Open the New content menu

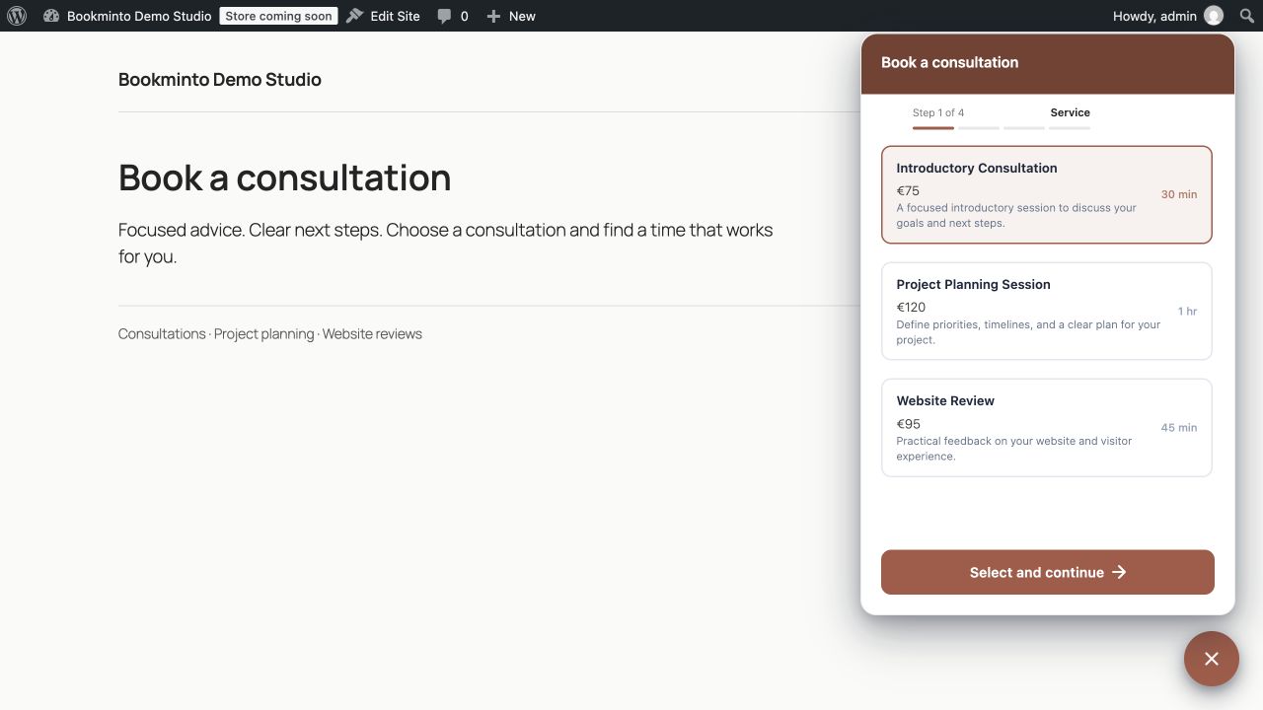click(511, 16)
